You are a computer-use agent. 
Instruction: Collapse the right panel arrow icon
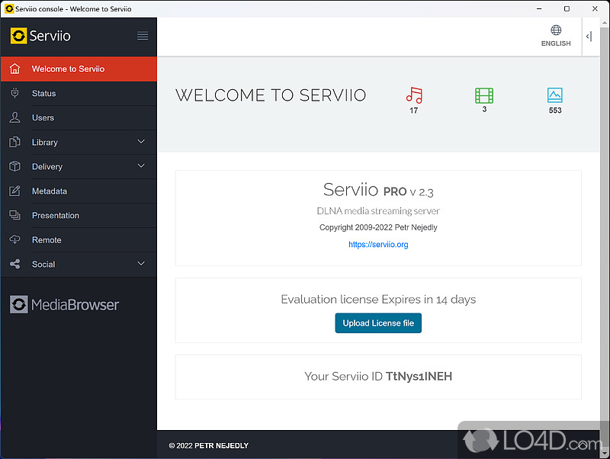tap(589, 37)
